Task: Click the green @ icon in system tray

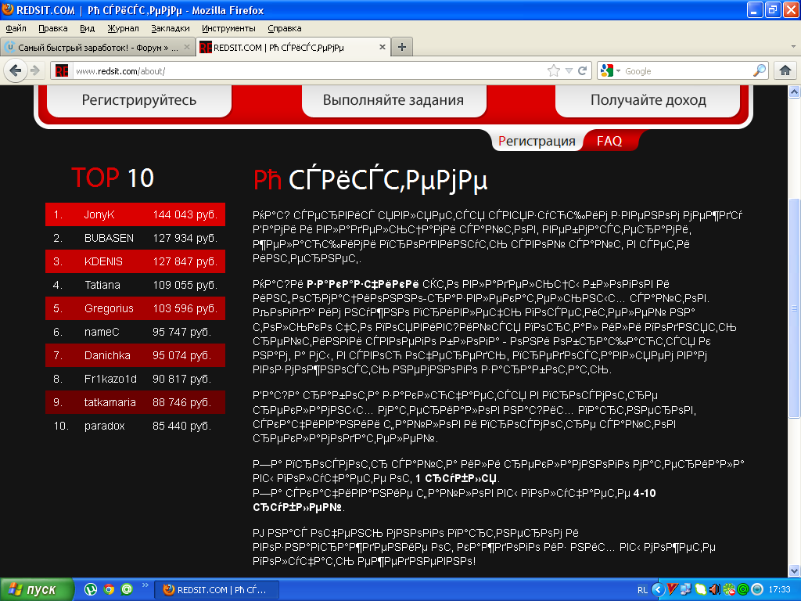Action: pyautogui.click(x=743, y=589)
